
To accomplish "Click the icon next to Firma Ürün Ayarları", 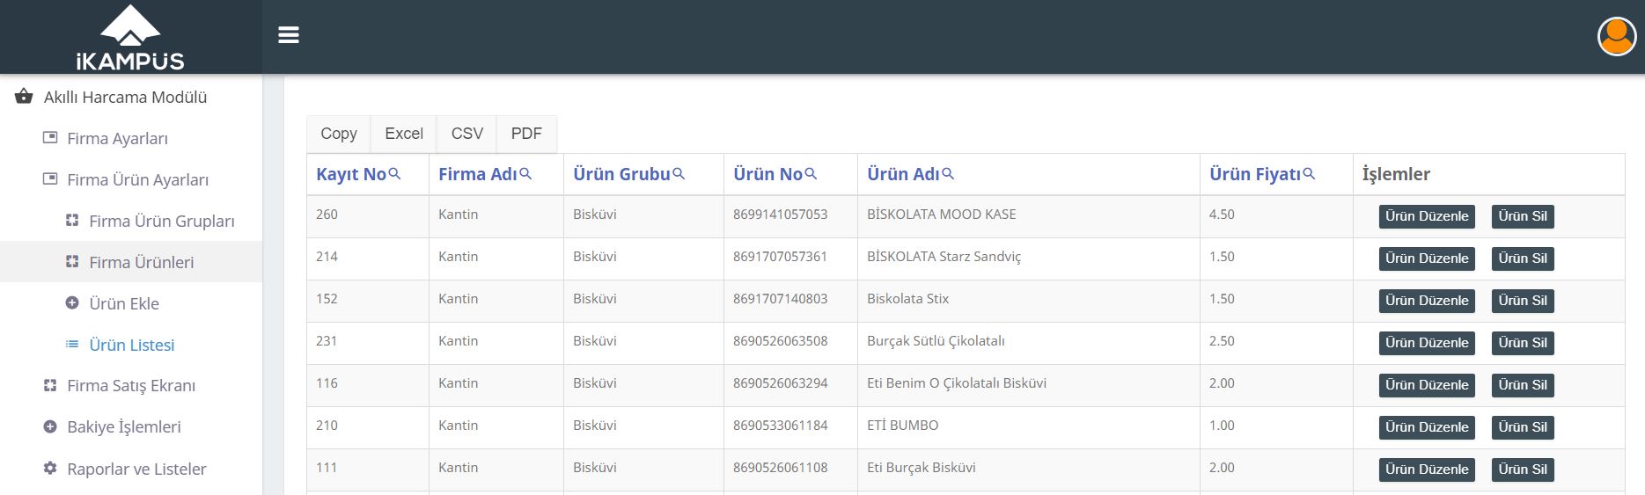I will [50, 179].
